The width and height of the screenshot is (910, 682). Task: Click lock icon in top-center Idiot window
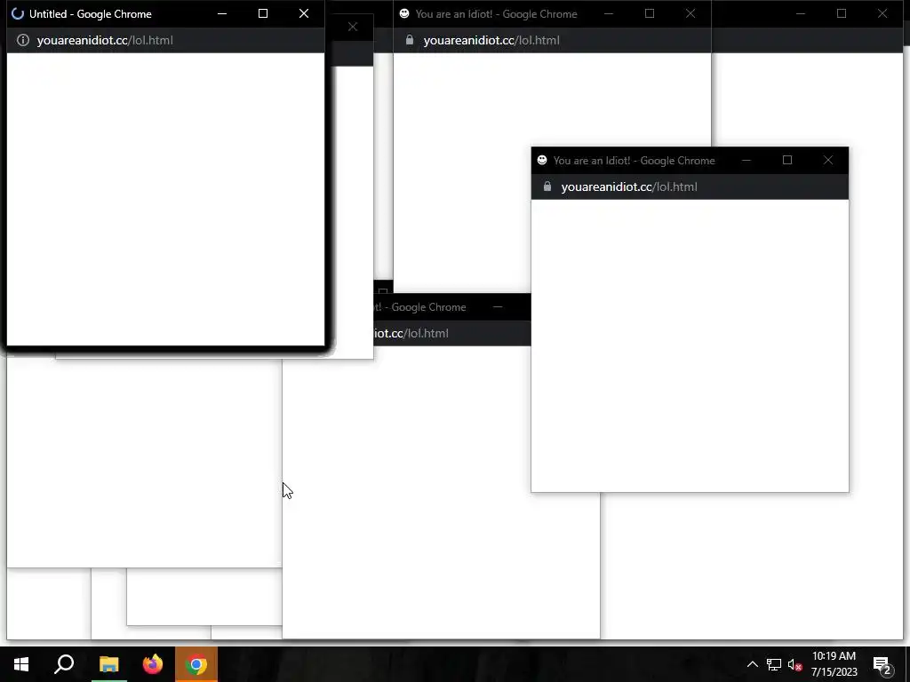tap(409, 39)
